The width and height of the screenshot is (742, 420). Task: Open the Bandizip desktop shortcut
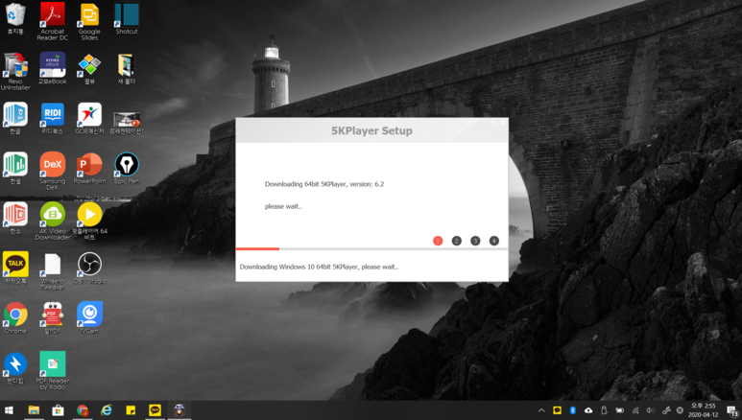pyautogui.click(x=15, y=368)
